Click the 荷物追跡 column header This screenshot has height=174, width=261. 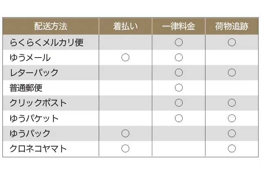[x=231, y=27]
